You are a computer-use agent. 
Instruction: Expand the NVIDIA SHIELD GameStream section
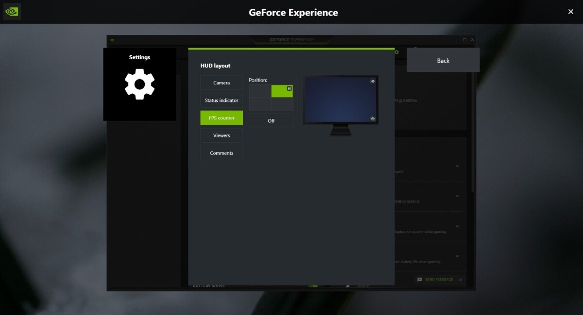[x=456, y=196]
